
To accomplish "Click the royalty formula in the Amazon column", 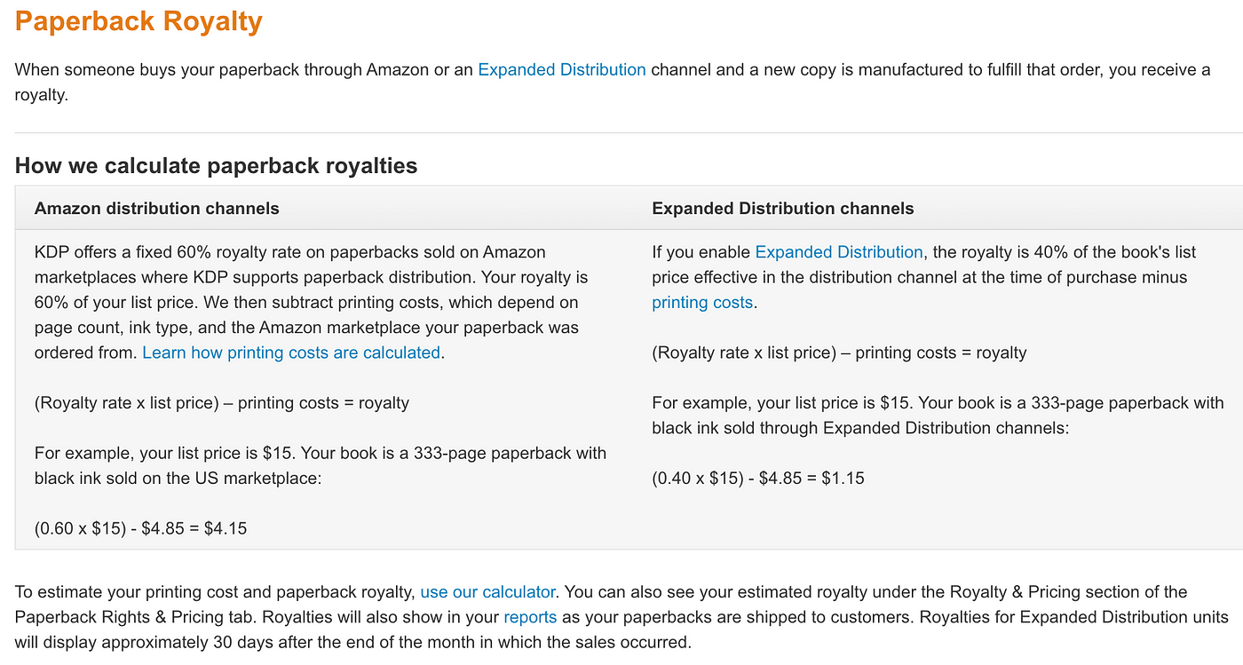I will 222,403.
